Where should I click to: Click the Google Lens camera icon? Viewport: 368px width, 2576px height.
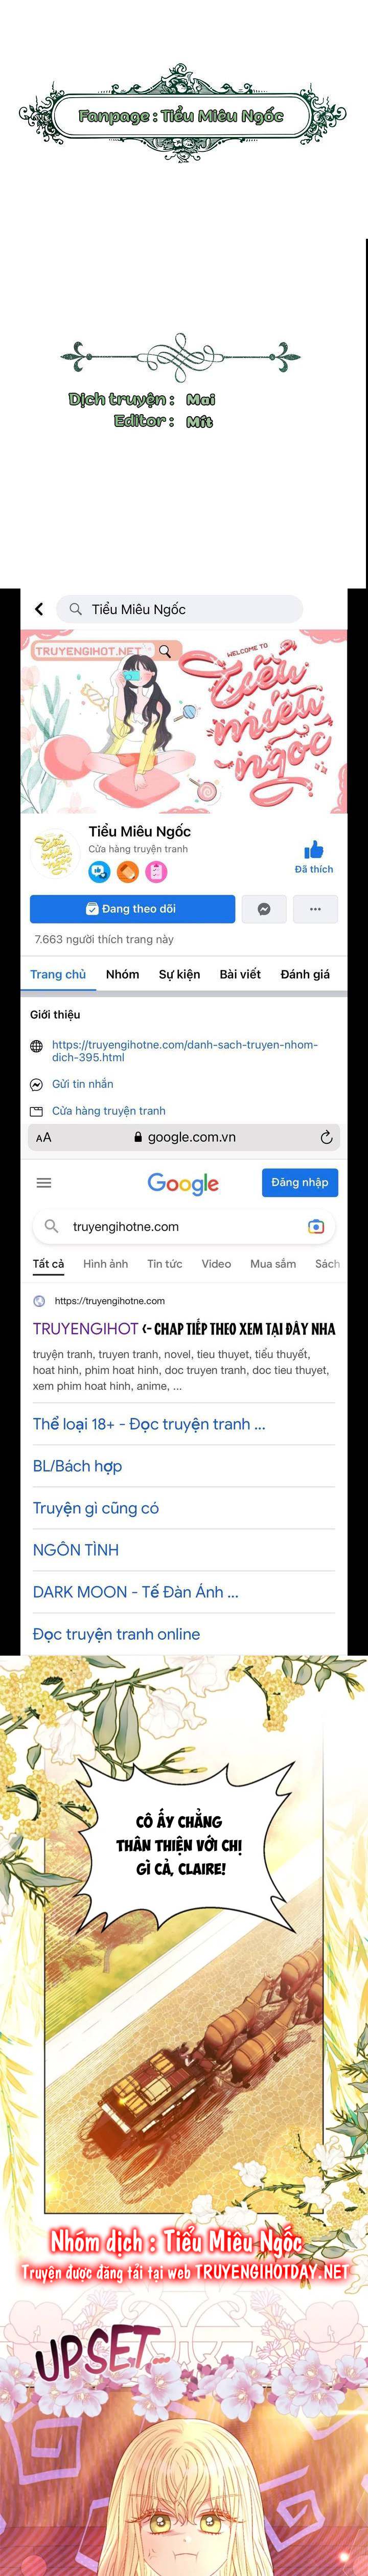(316, 1226)
